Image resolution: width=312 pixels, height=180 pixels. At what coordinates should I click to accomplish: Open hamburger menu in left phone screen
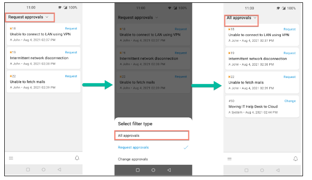(11, 158)
